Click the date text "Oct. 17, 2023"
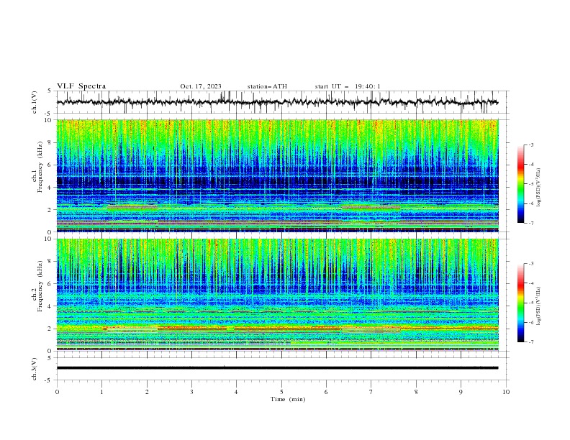Screen dimensions: 570x440 [x=201, y=86]
